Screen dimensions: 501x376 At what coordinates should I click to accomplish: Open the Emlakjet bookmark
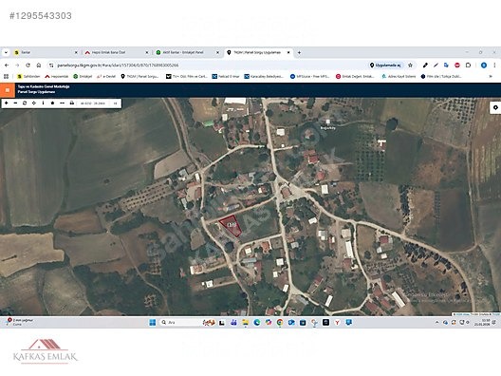(x=83, y=76)
